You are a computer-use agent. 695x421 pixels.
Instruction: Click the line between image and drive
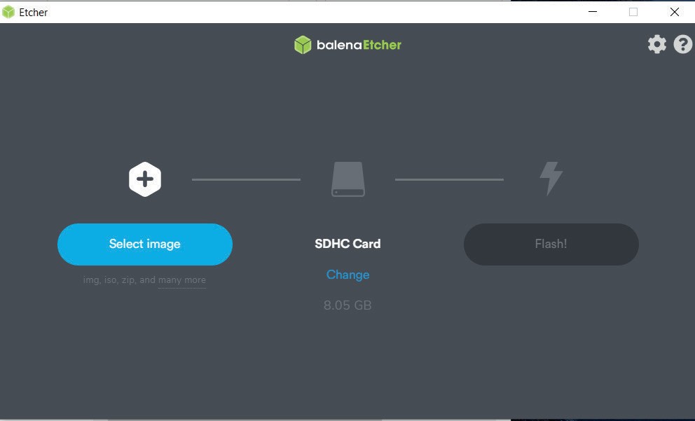click(246, 179)
